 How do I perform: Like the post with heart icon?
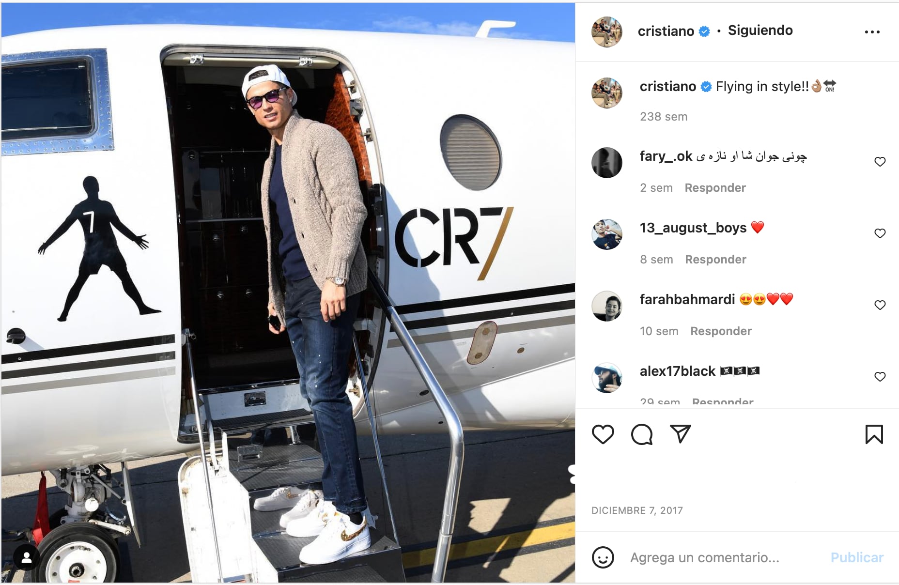tap(603, 434)
